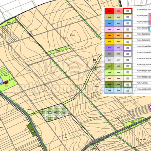Click the pink hatched legend swatch

(x=119, y=29)
